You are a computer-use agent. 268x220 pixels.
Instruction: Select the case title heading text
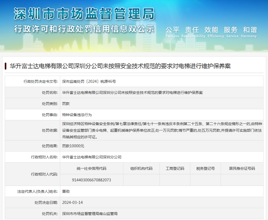120,66
